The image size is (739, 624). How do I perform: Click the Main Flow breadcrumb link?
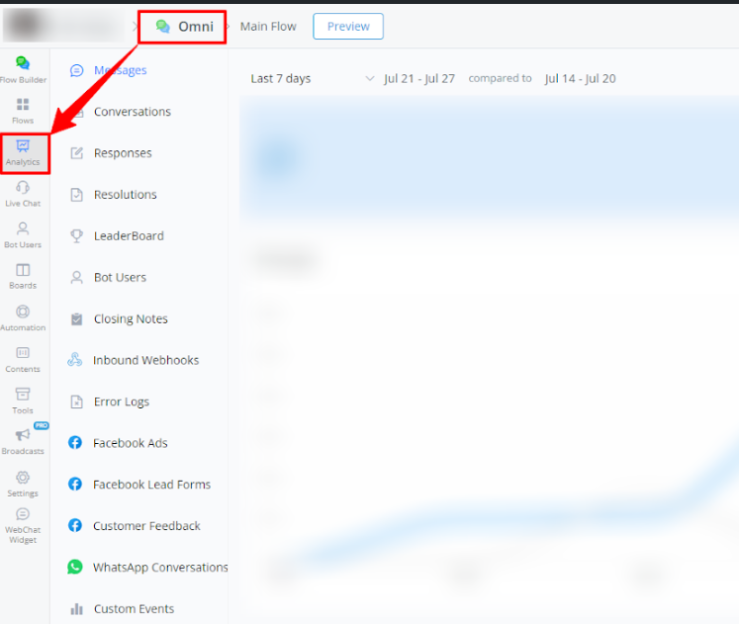tap(268, 27)
